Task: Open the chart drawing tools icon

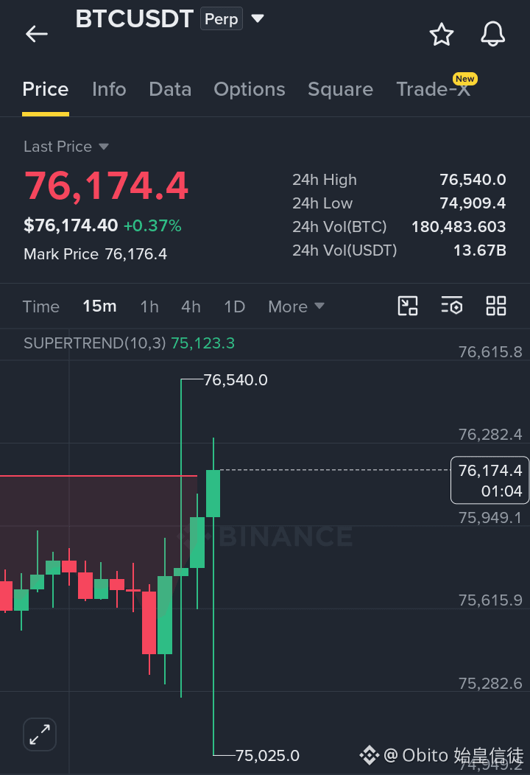Action: 408,306
